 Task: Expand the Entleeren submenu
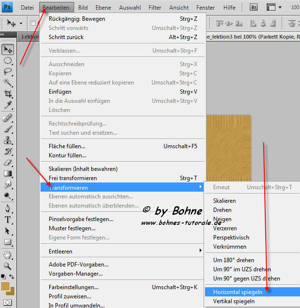tap(123, 251)
